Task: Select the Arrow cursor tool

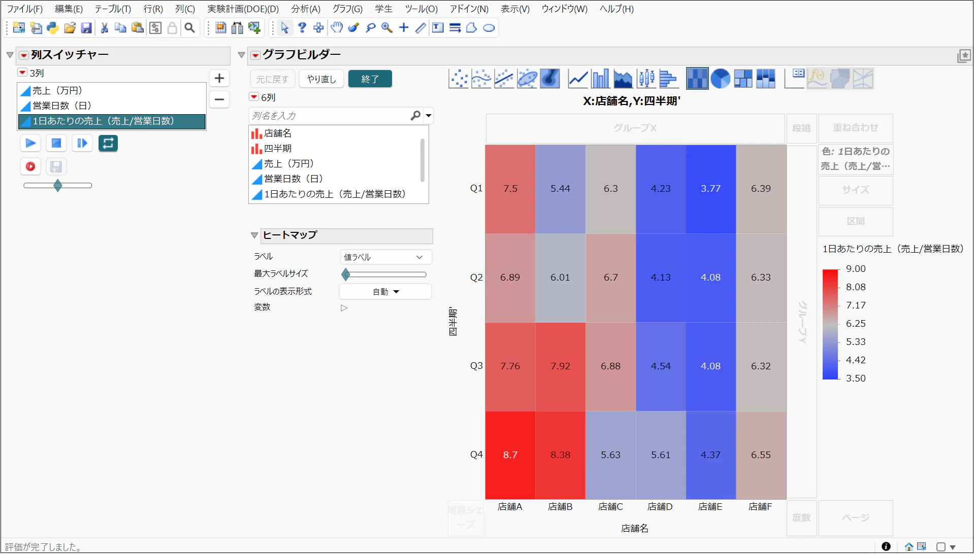Action: (x=285, y=28)
